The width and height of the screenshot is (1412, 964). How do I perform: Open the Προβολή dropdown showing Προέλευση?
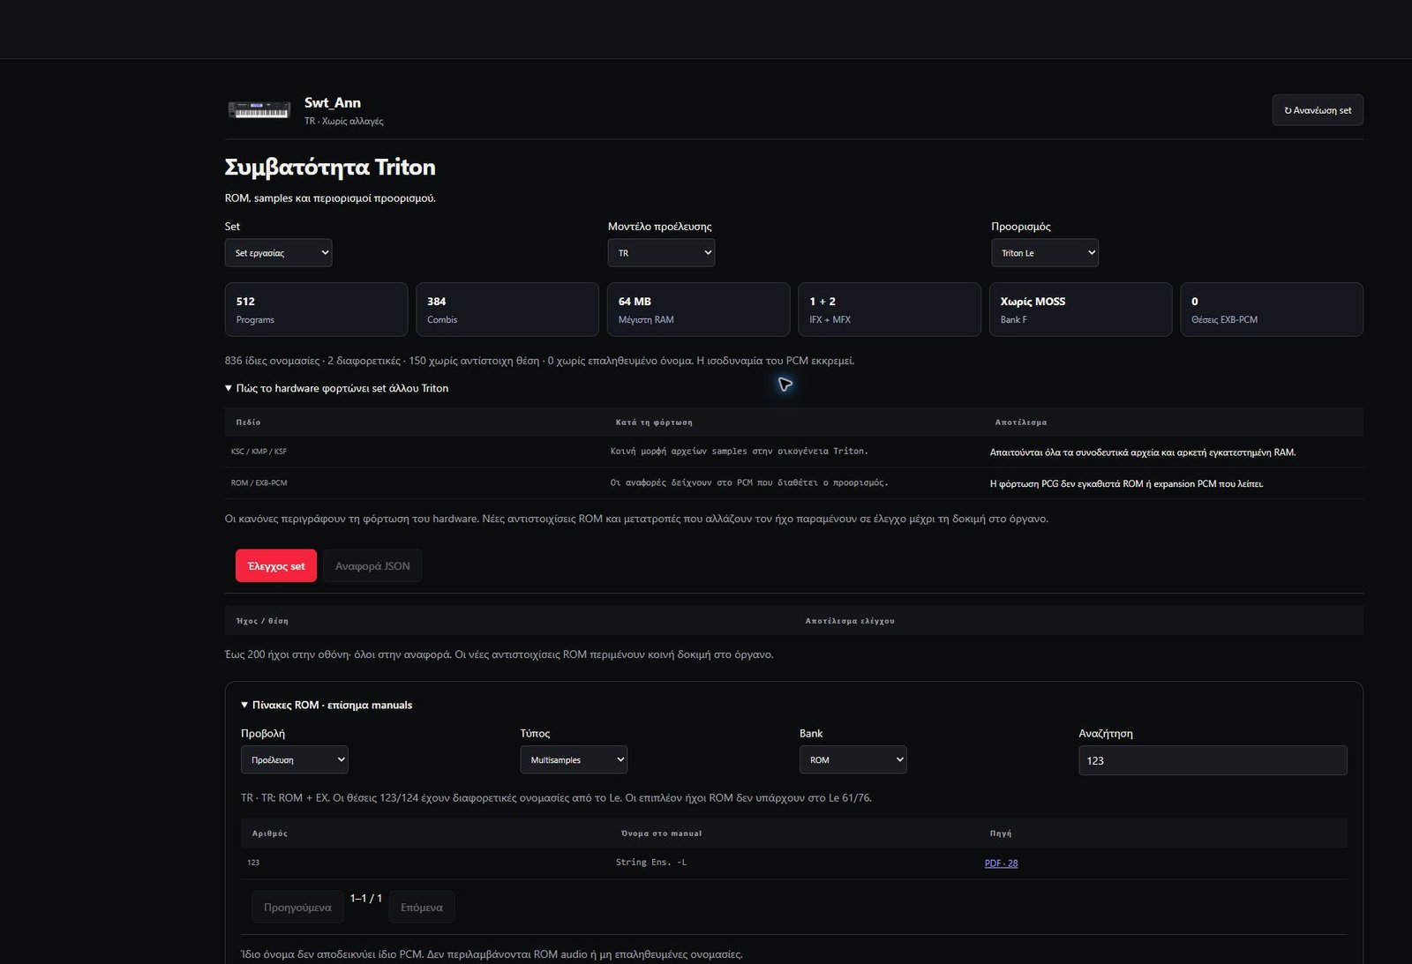(295, 759)
